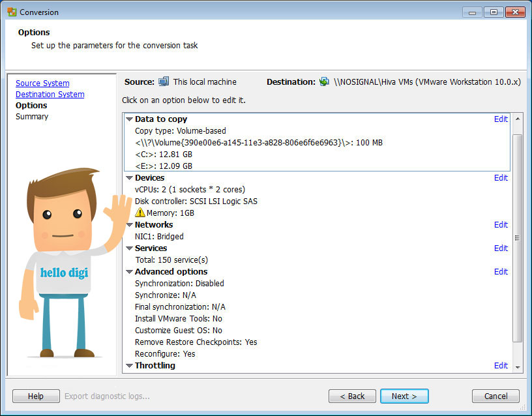This screenshot has width=532, height=416.
Task: Edit the Data to copy settings
Action: 501,119
